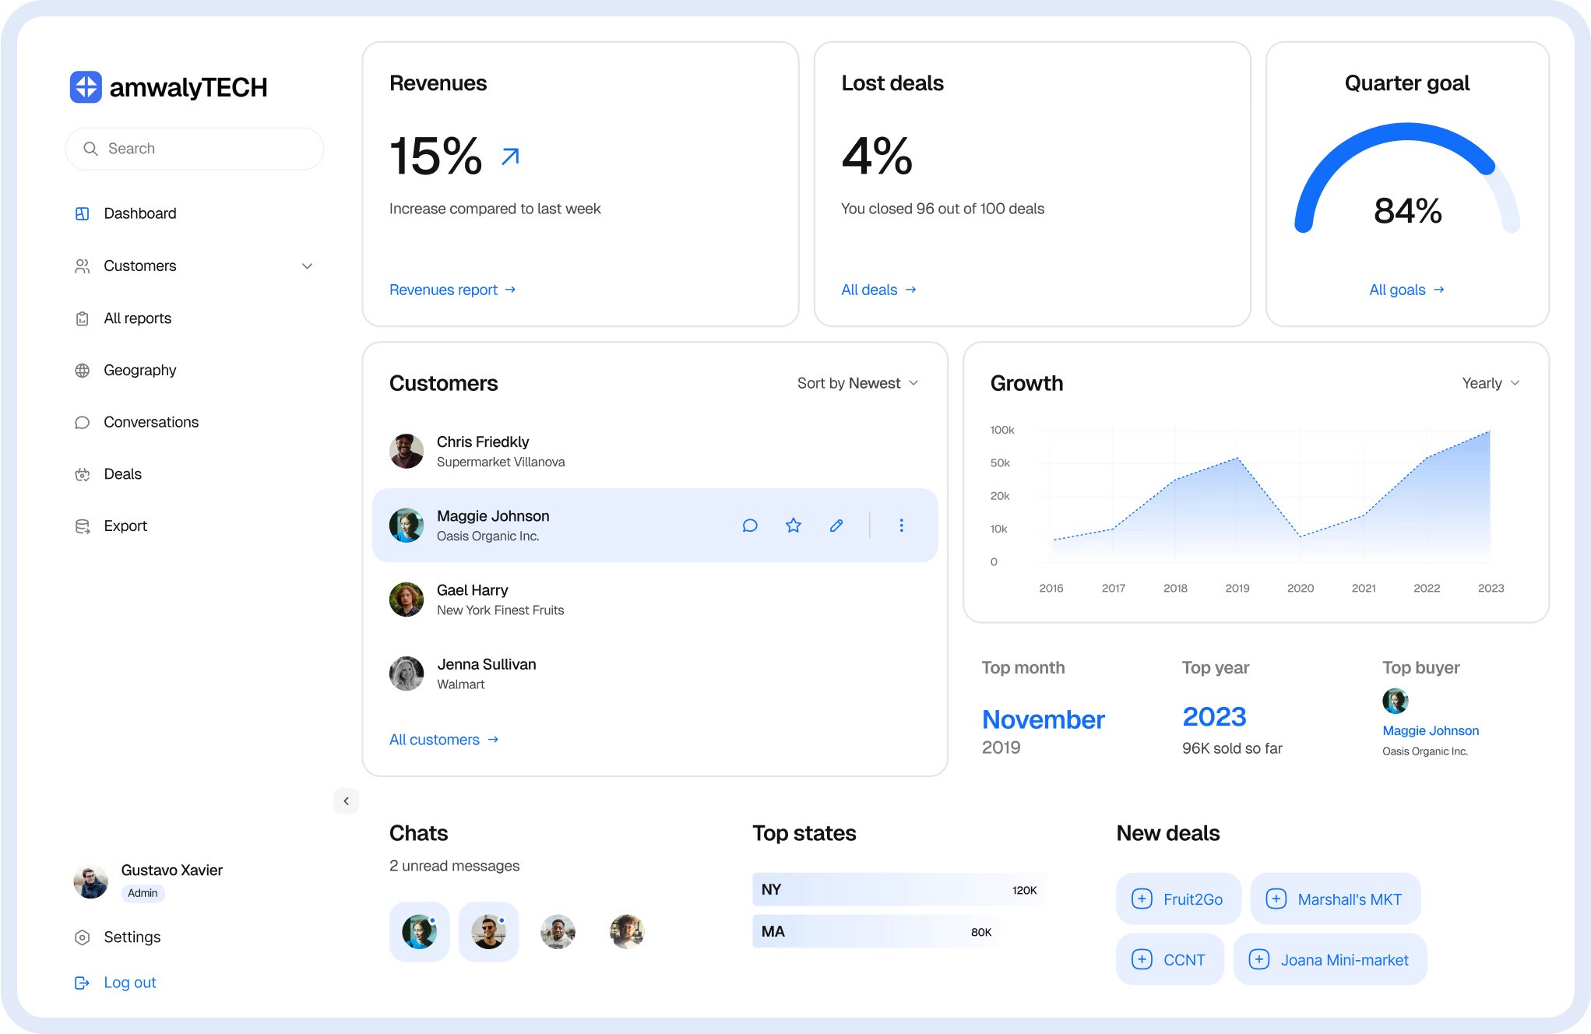The width and height of the screenshot is (1591, 1034).
Task: Expand the Customers sidebar section
Action: click(x=308, y=266)
